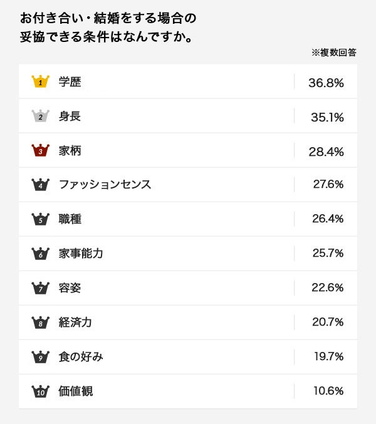
Task: Click the rank 7 crown icon
Action: (40, 288)
